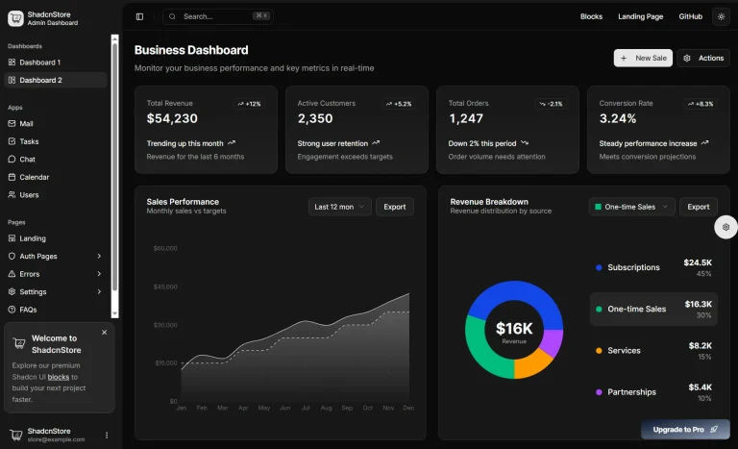The height and width of the screenshot is (449, 738).
Task: Open the Tasks app
Action: click(56, 141)
